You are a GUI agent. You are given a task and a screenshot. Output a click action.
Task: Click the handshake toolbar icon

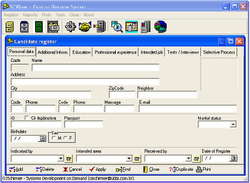pyautogui.click(x=85, y=27)
